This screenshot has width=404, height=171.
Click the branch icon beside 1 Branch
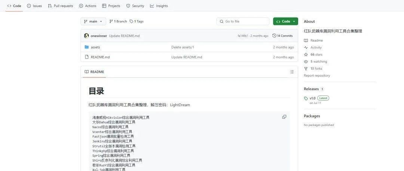click(x=111, y=21)
